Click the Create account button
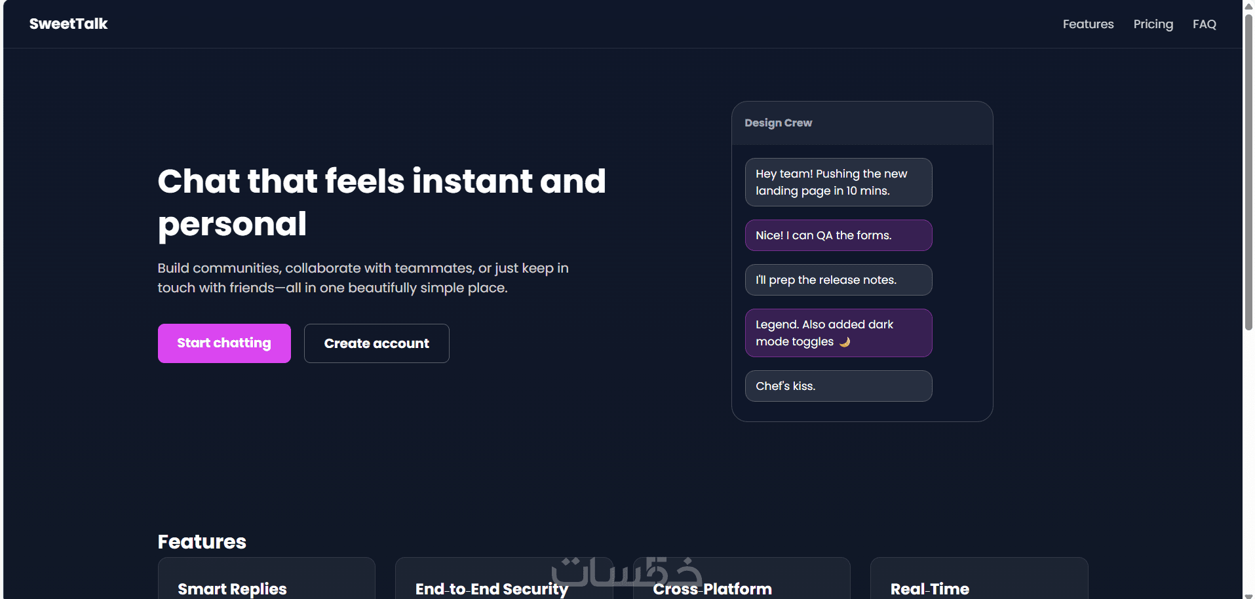 coord(376,343)
